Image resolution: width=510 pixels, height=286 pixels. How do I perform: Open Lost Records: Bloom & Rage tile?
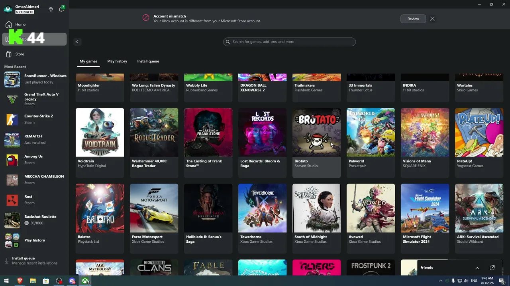(x=262, y=143)
